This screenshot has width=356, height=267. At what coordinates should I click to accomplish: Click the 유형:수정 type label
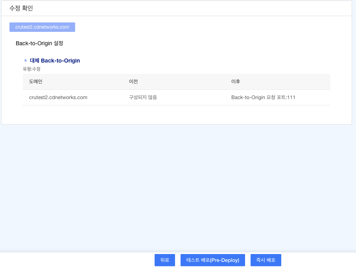(x=31, y=69)
